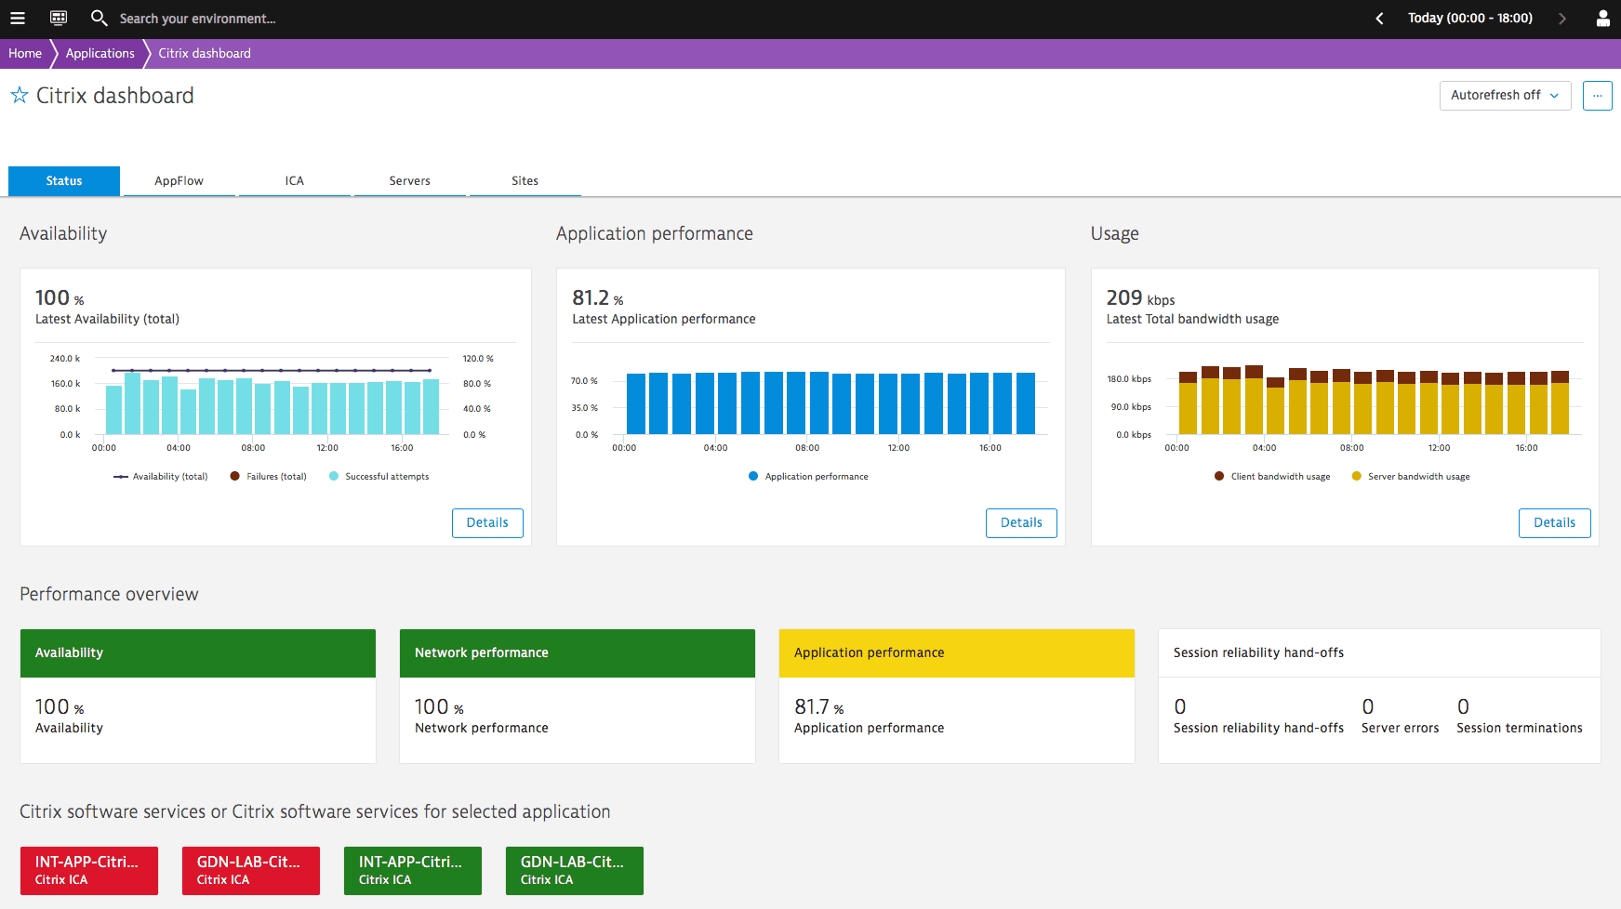Toggle Client bandwidth usage legend series

click(x=1272, y=477)
